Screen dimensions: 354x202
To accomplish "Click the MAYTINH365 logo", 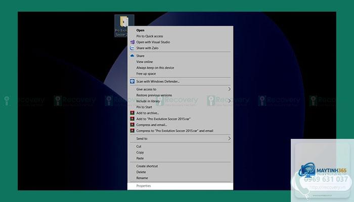I will pos(323,170).
